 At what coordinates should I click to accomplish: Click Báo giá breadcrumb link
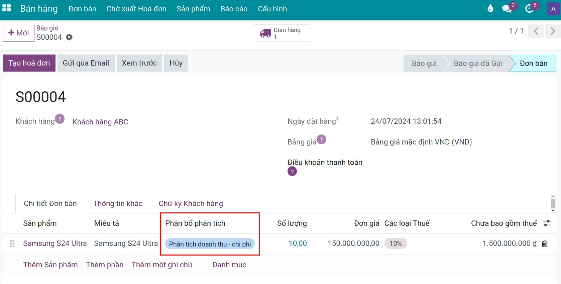tap(47, 28)
